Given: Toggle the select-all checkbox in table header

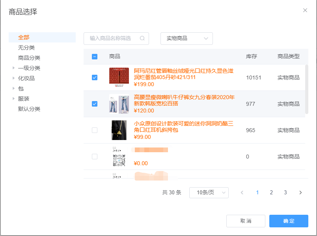Looking at the screenshot, I should coord(94,57).
